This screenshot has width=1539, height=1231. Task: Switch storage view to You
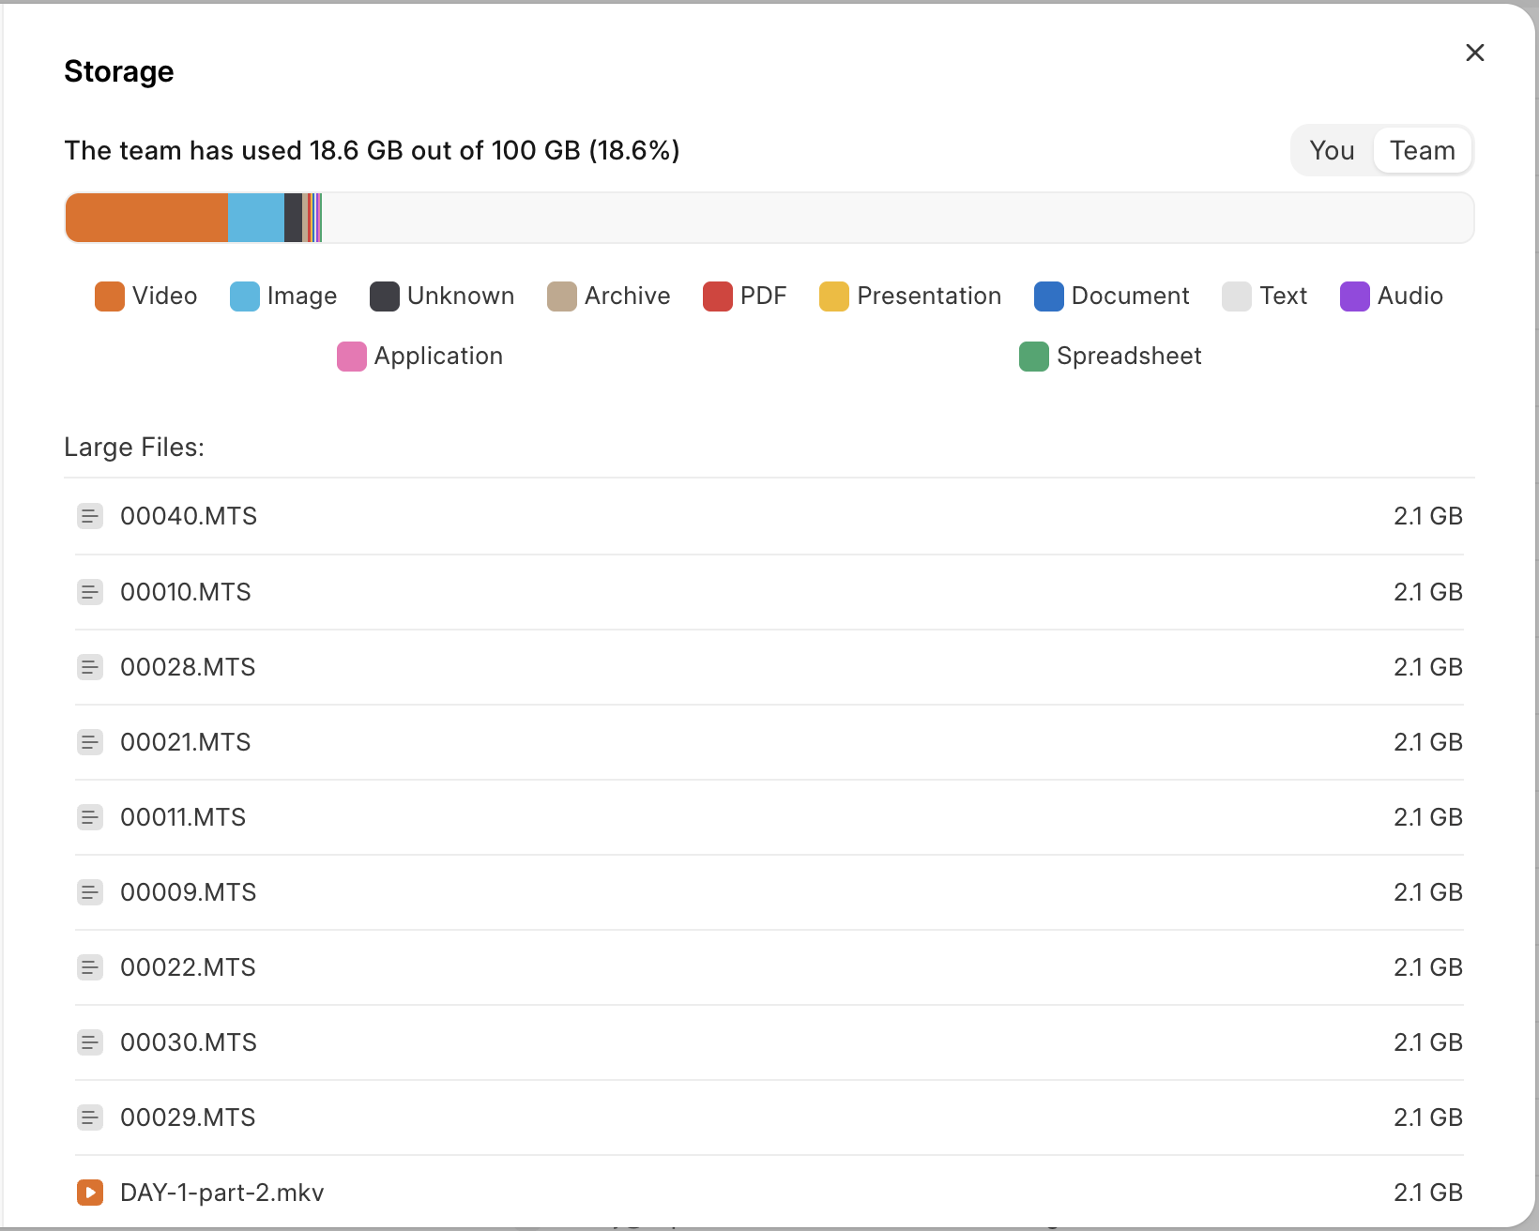[1332, 150]
